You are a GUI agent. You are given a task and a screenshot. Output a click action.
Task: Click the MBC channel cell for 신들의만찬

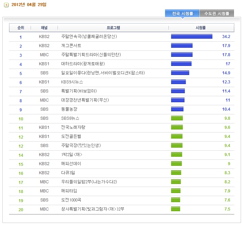click(44, 55)
